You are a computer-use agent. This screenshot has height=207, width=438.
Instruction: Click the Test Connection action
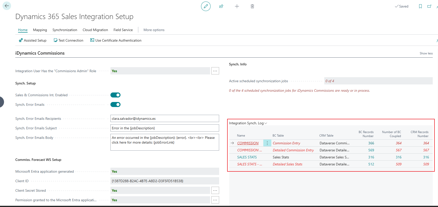click(x=68, y=40)
